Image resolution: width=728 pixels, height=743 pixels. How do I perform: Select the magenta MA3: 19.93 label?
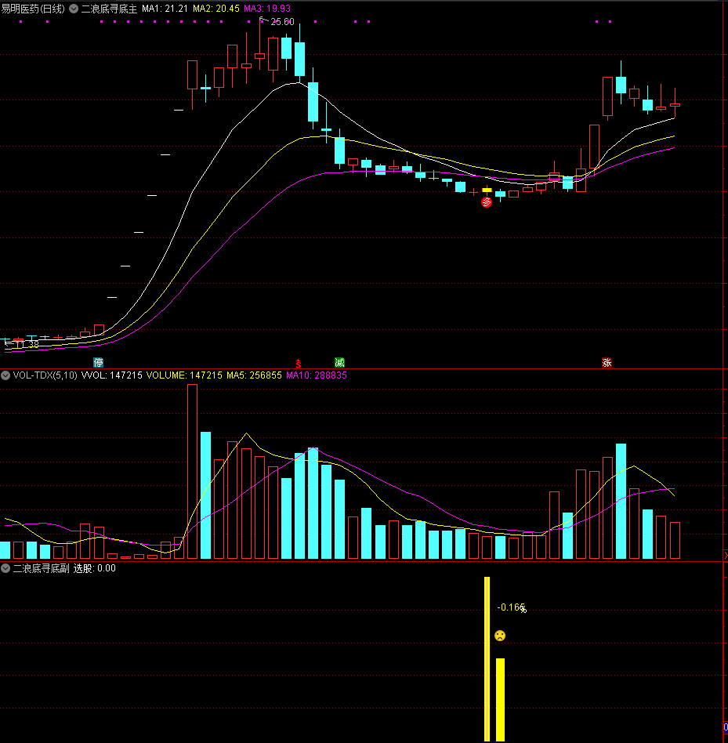coord(267,9)
